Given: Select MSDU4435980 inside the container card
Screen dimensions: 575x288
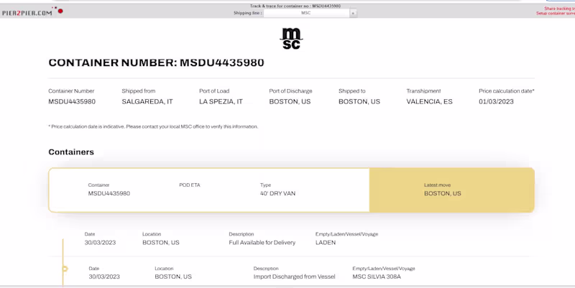Looking at the screenshot, I should click(109, 193).
